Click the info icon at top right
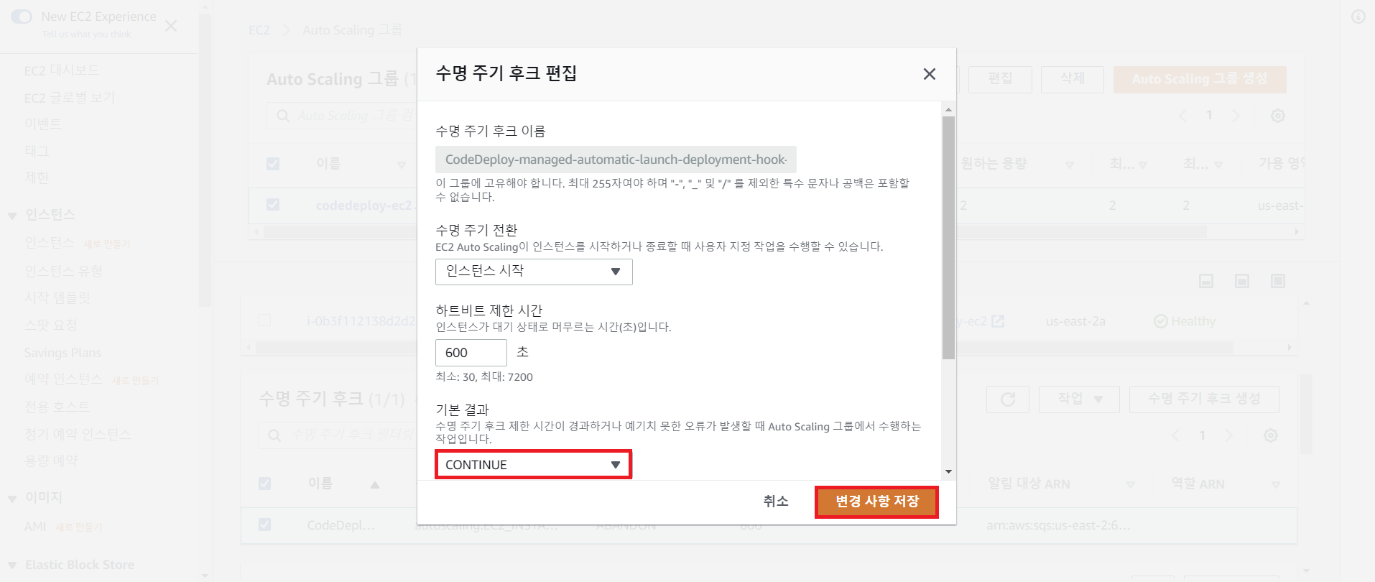The height and width of the screenshot is (582, 1375). click(x=1358, y=17)
